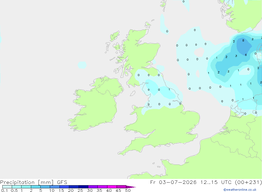The image size is (262, 192).
Task: Click the '(00+231)' forecast offset text
Action: point(248,182)
